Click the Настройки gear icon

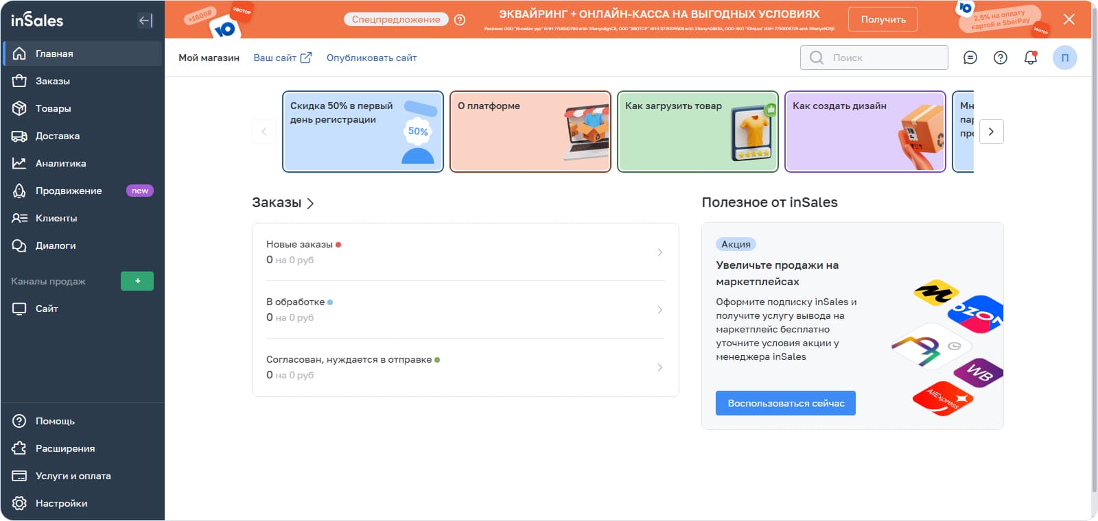click(x=19, y=503)
